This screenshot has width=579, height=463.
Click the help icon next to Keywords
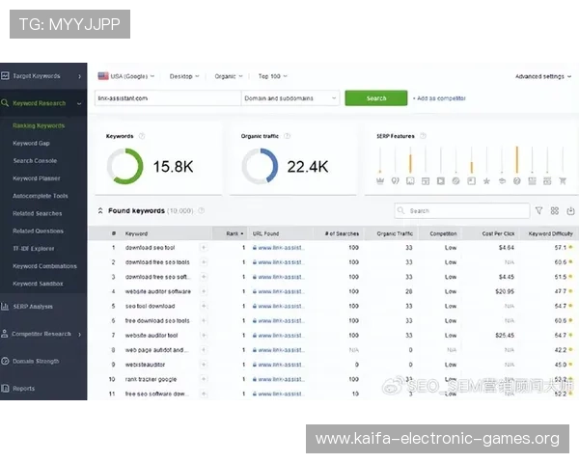(142, 137)
